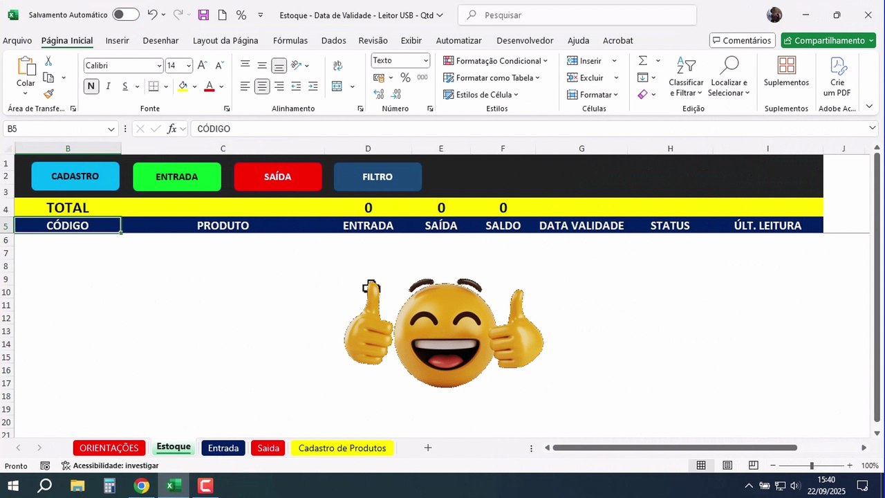Open the Borders tool icon
Viewport: 885px width, 498px height.
pos(153,86)
